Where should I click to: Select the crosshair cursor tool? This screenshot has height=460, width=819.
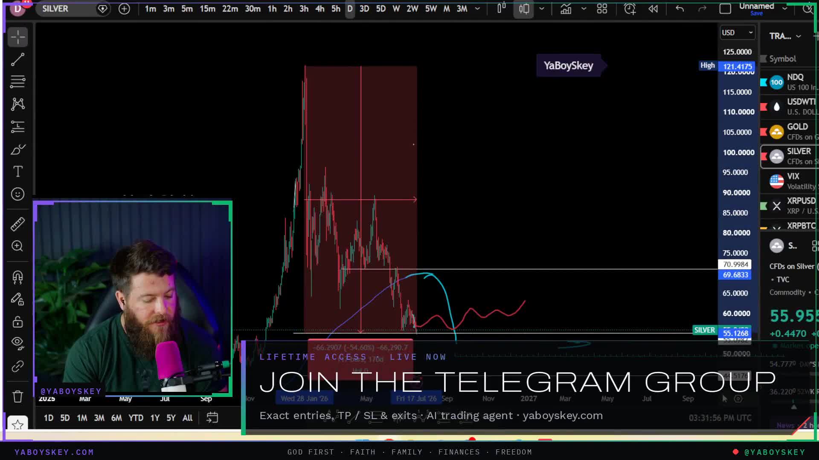(x=17, y=37)
